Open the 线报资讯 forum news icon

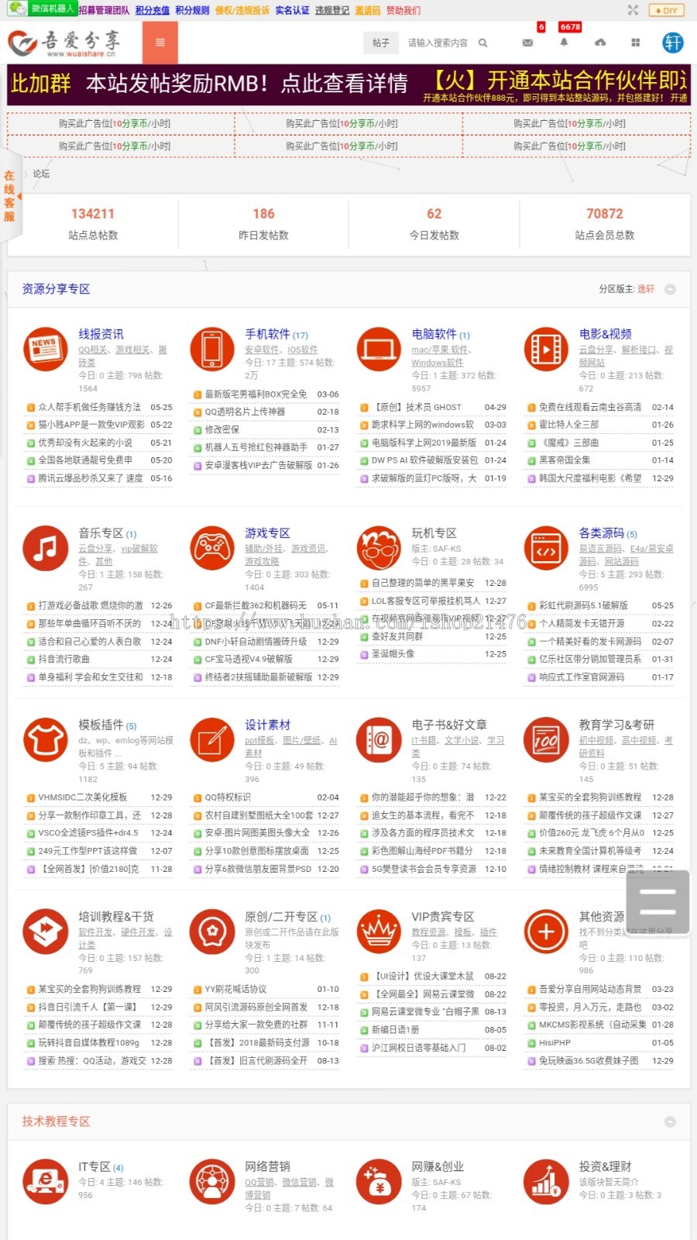[45, 350]
